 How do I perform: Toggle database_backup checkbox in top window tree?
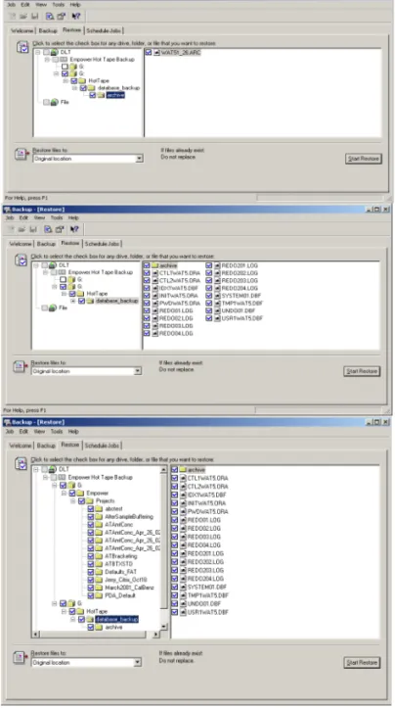tap(83, 88)
